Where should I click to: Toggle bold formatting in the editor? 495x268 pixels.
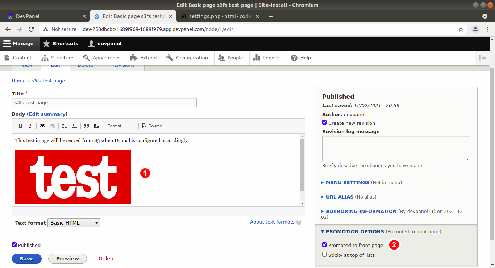[x=20, y=126]
